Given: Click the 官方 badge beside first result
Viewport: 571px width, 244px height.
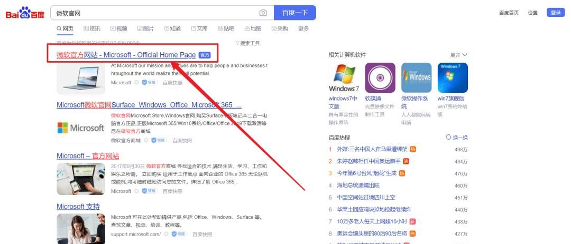Looking at the screenshot, I should (205, 55).
